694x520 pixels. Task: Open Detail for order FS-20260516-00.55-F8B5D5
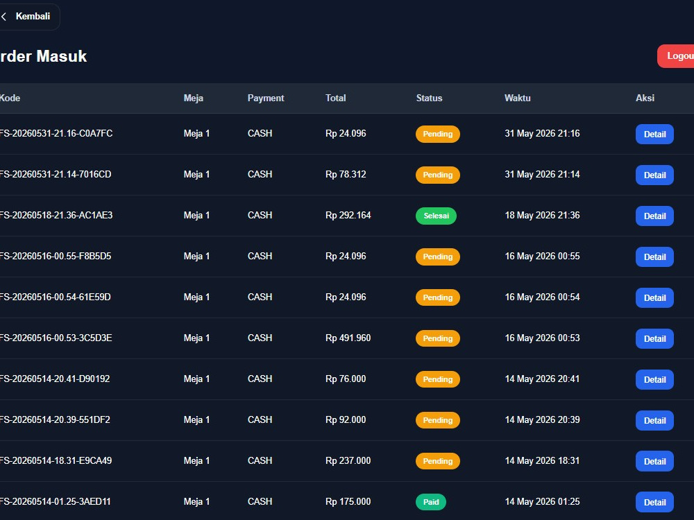click(654, 257)
